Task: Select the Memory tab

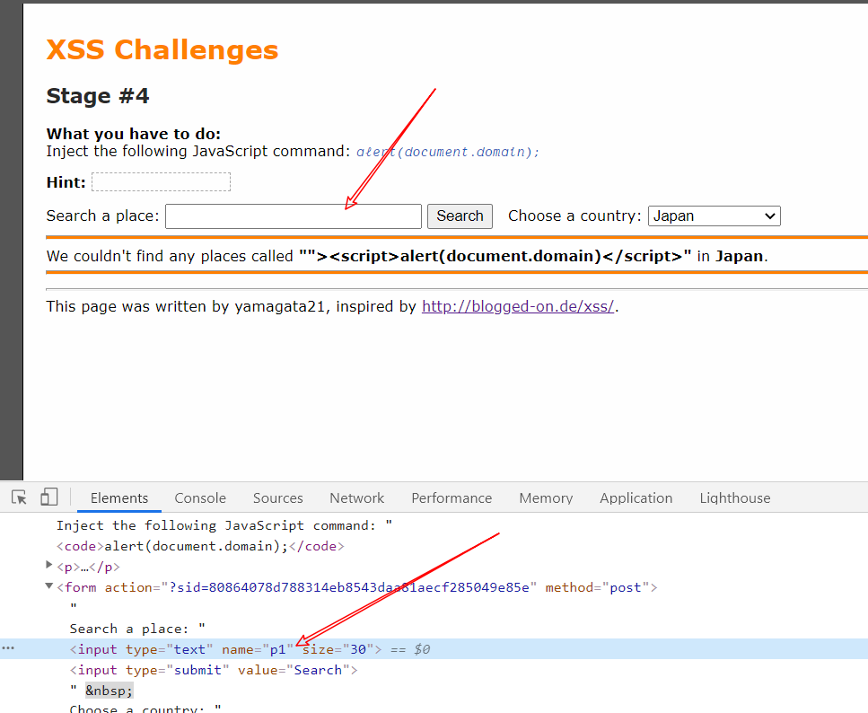Action: click(546, 498)
